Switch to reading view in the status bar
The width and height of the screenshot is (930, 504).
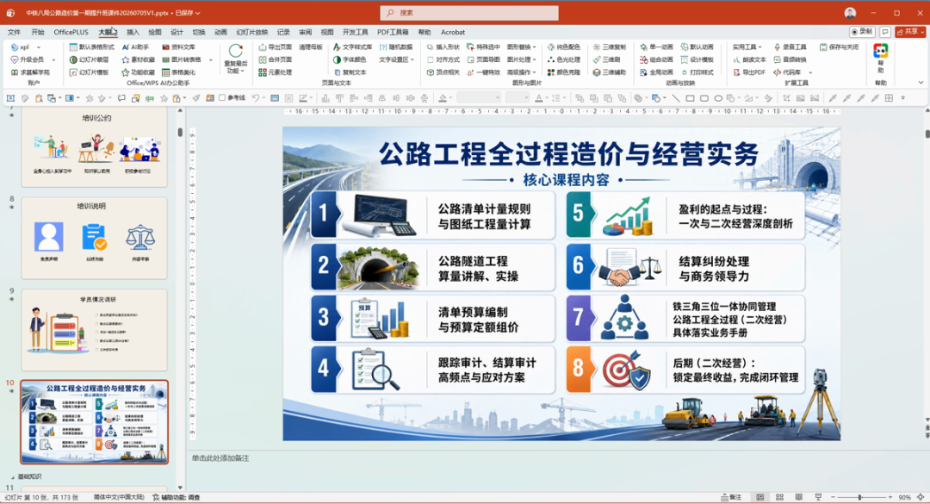(799, 497)
